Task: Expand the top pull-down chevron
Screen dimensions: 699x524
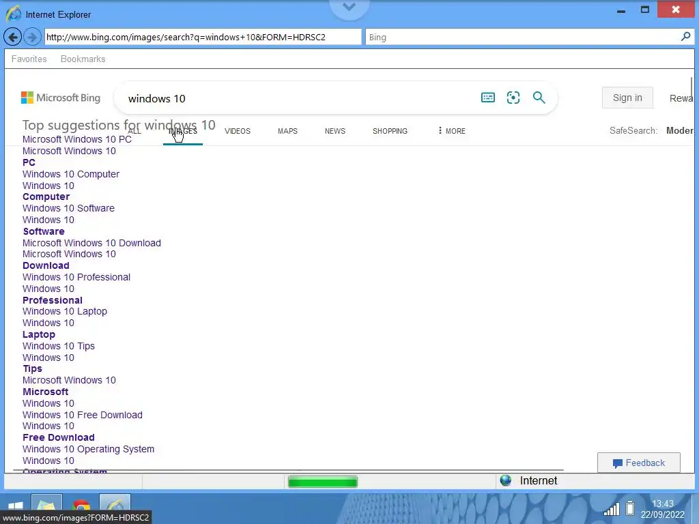Action: coord(349,7)
